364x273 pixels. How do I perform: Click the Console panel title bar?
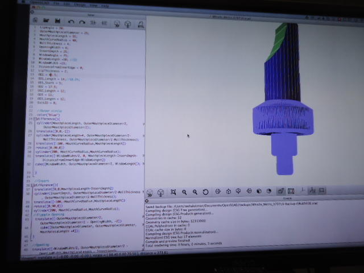point(254,198)
